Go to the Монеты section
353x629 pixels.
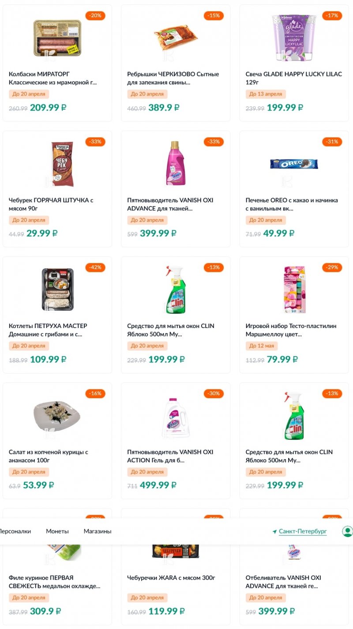click(57, 531)
